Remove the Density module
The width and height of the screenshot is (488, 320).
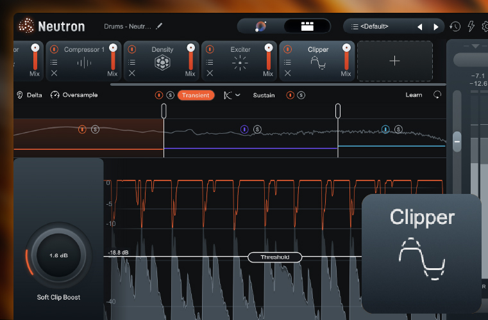tap(132, 73)
